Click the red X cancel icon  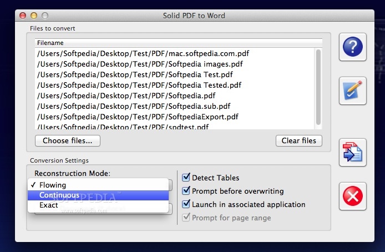353,196
